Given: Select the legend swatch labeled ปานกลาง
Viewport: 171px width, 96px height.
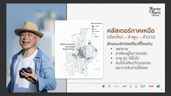Looking at the screenshot, I should point(93,31).
